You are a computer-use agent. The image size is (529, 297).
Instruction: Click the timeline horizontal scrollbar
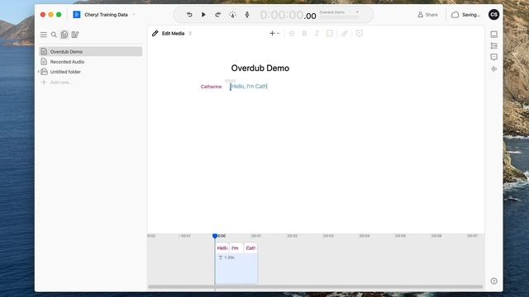pos(316,287)
